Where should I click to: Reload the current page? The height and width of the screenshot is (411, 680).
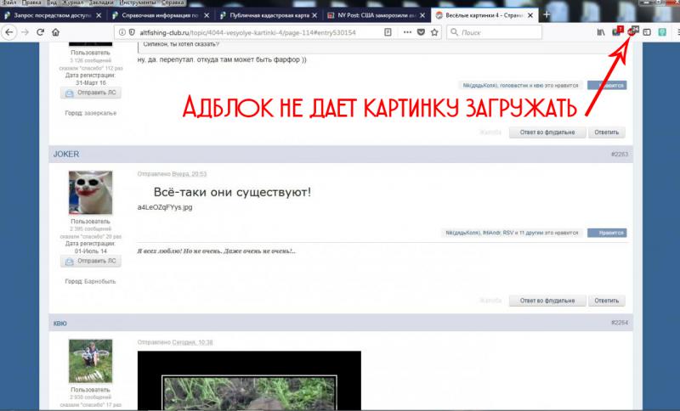pyautogui.click(x=39, y=32)
